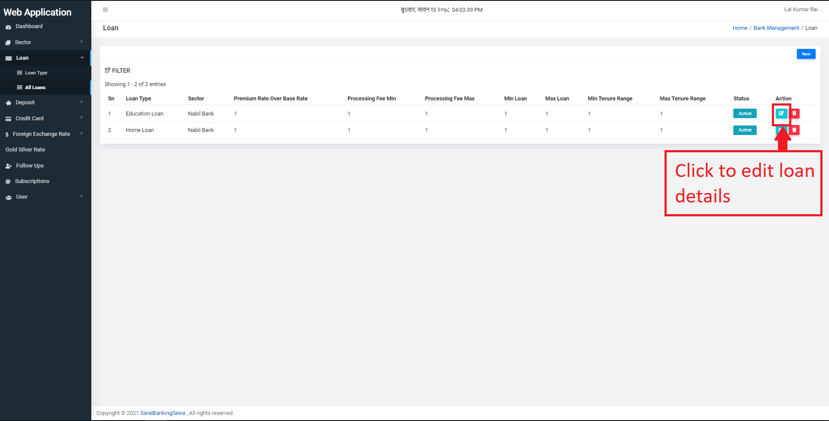Open the Lal Kumar Rai user dropdown
The height and width of the screenshot is (421, 829).
point(803,10)
